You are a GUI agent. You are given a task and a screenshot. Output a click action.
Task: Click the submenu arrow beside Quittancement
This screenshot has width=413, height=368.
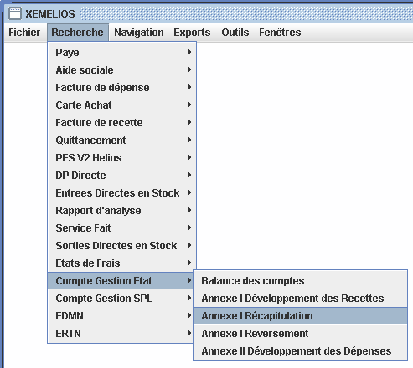(x=189, y=140)
